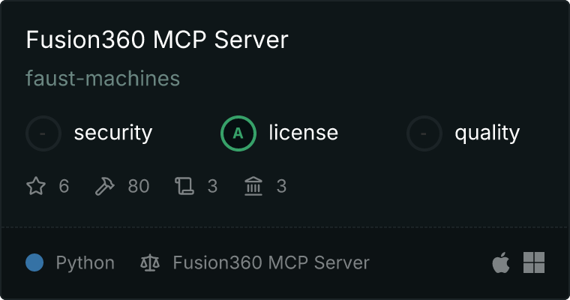Image resolution: width=570 pixels, height=300 pixels.
Task: Click the bank resources icon
Action: 253,186
